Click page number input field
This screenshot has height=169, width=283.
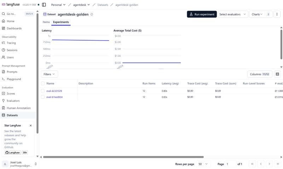231,164
